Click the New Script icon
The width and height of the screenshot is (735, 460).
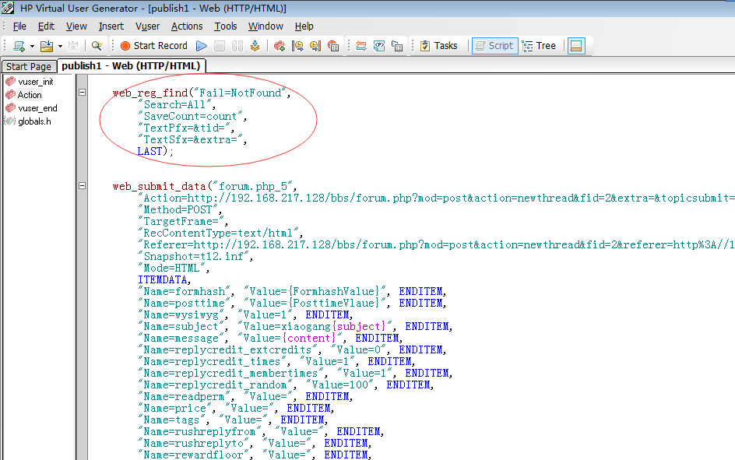click(x=19, y=46)
